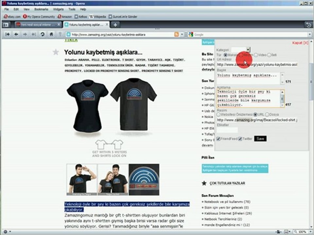
Task: Close the panel via Kapat [X]
Action: point(300,43)
